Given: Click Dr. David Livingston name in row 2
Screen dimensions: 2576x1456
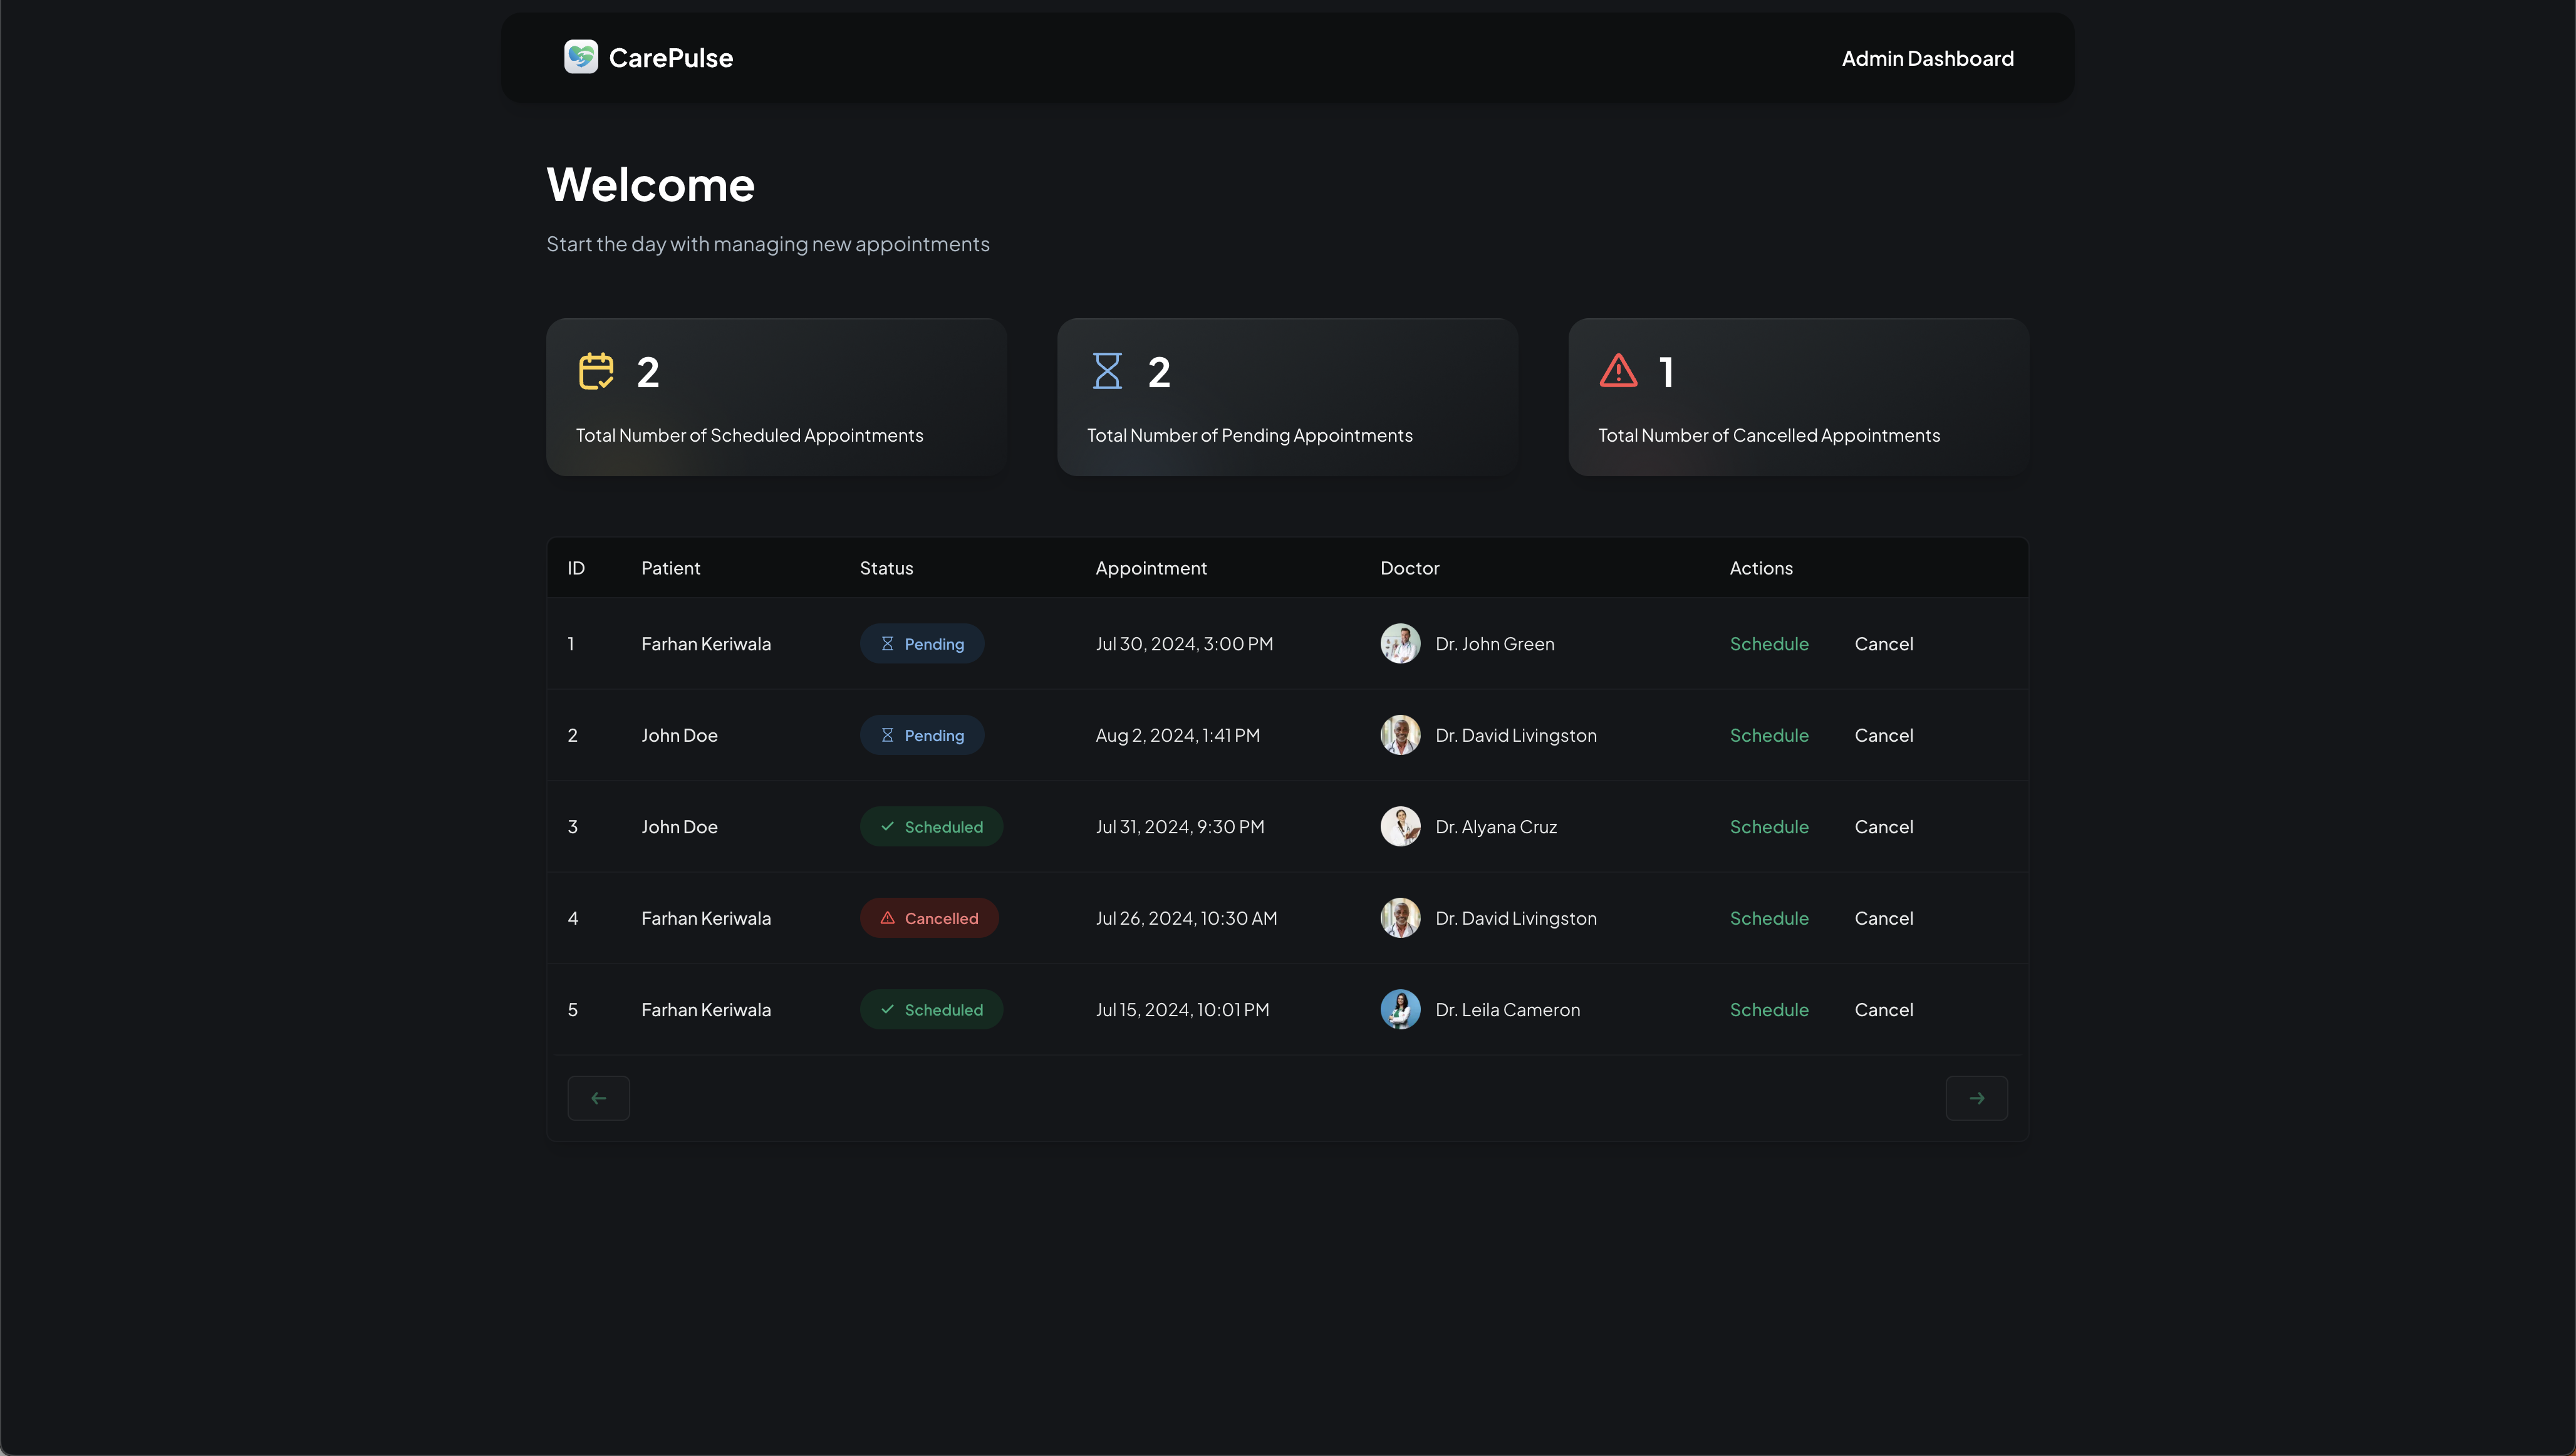Looking at the screenshot, I should coord(1516,735).
